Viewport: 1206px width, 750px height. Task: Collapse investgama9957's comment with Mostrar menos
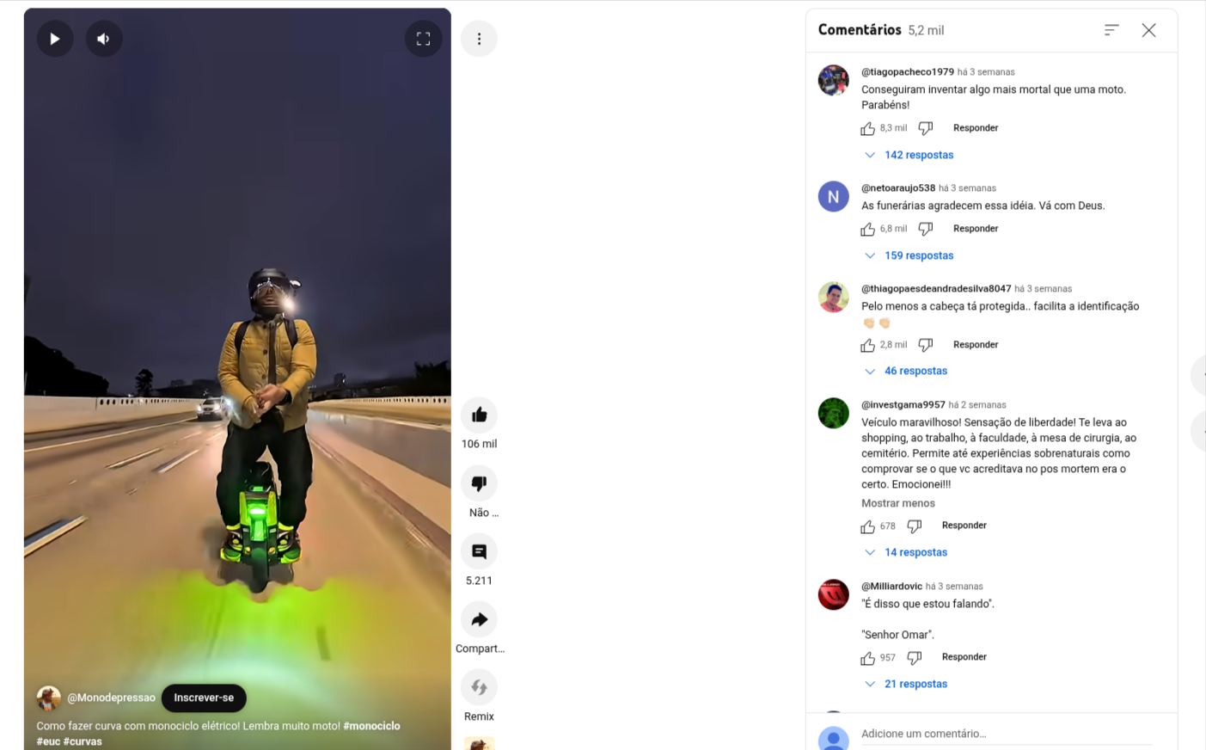pyautogui.click(x=898, y=503)
